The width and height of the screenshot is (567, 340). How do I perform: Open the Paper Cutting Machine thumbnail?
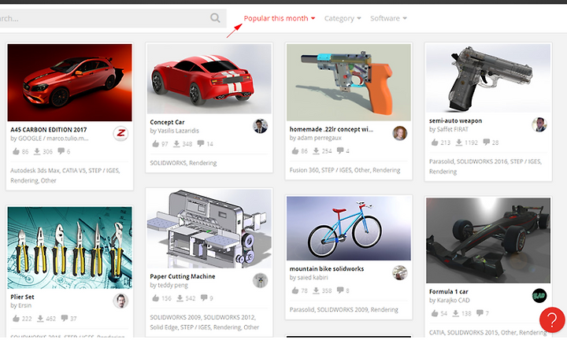click(x=209, y=229)
